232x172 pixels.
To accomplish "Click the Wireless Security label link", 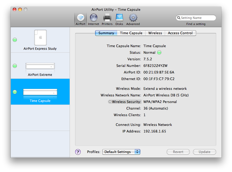I will [x=126, y=102].
